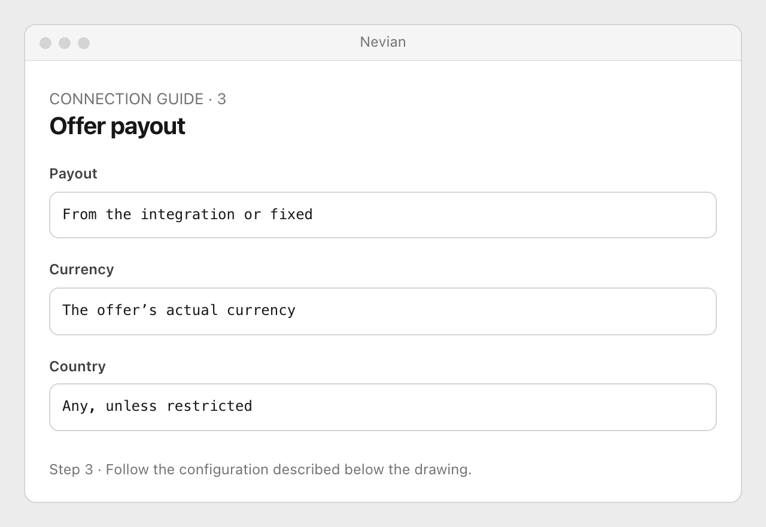Image resolution: width=766 pixels, height=527 pixels.
Task: Click the middle minimize window dot
Action: (65, 43)
